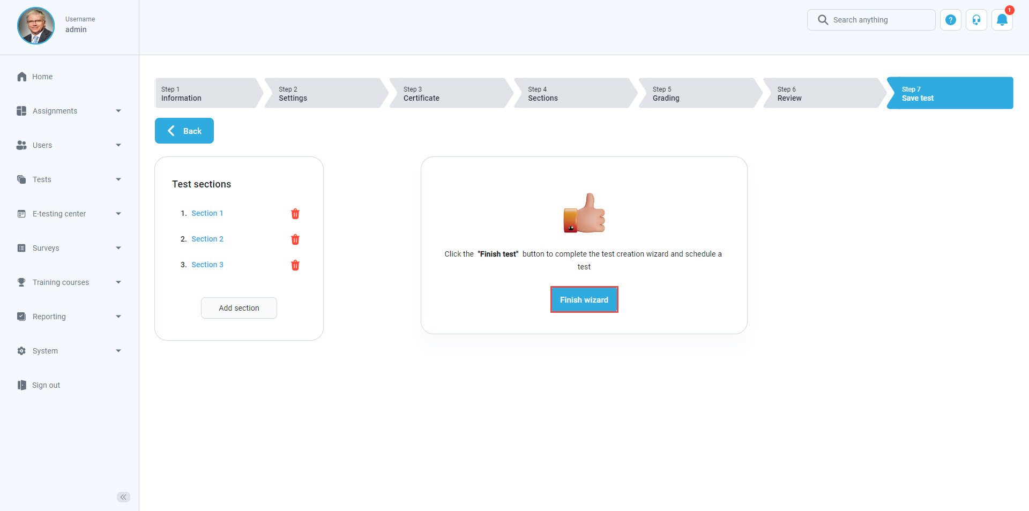
Task: Open the notifications bell
Action: [1002, 20]
